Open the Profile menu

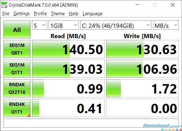pos(40,14)
